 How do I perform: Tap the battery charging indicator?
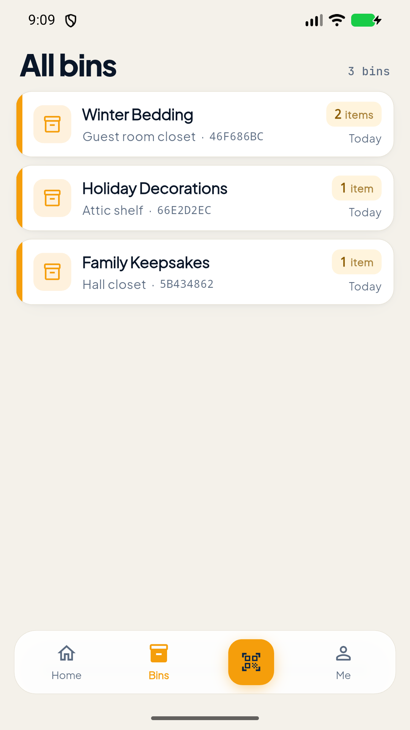pyautogui.click(x=366, y=20)
